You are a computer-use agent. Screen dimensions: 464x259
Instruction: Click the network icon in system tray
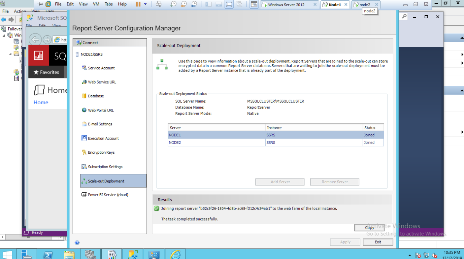coord(426,256)
